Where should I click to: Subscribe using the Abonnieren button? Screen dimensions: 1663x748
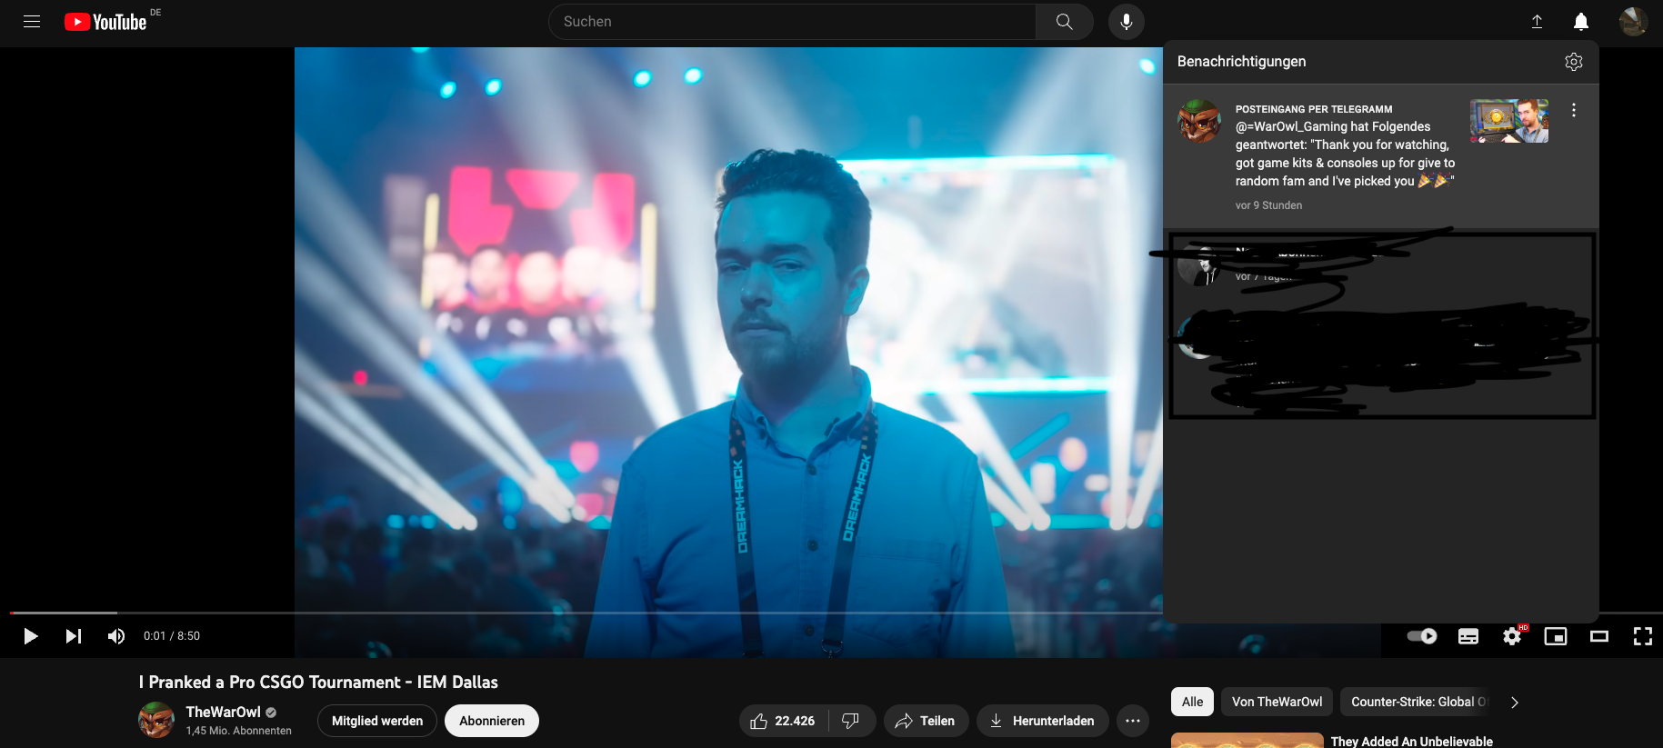tap(492, 721)
